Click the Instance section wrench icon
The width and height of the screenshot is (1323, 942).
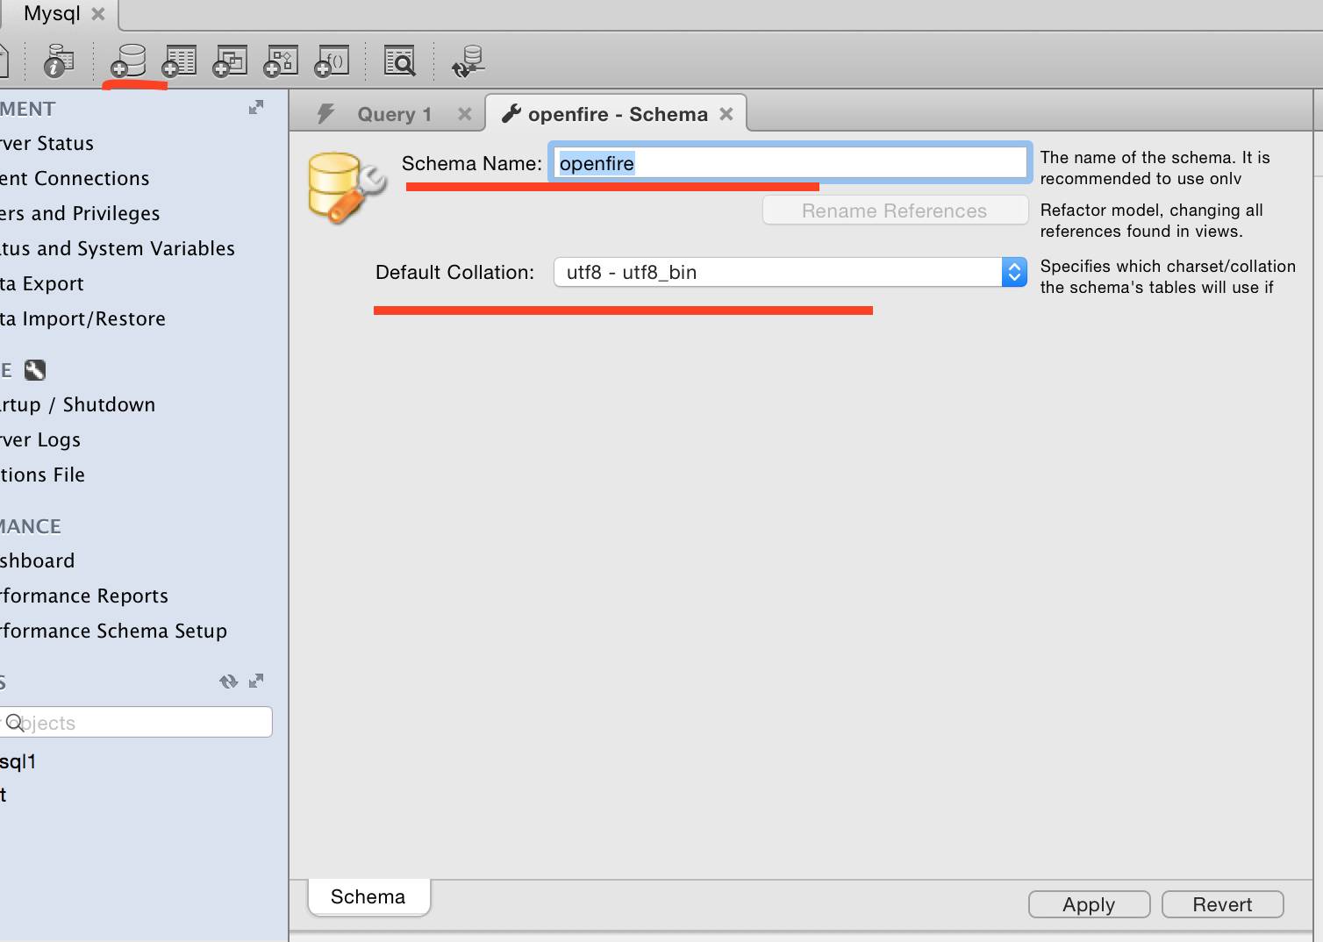[35, 370]
